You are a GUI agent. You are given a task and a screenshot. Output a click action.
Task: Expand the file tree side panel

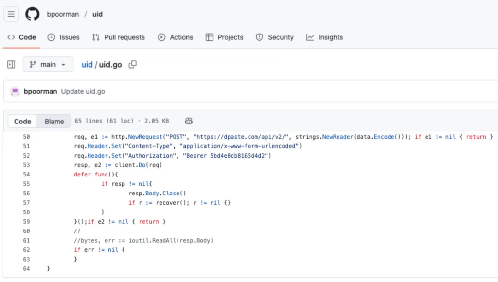[11, 64]
